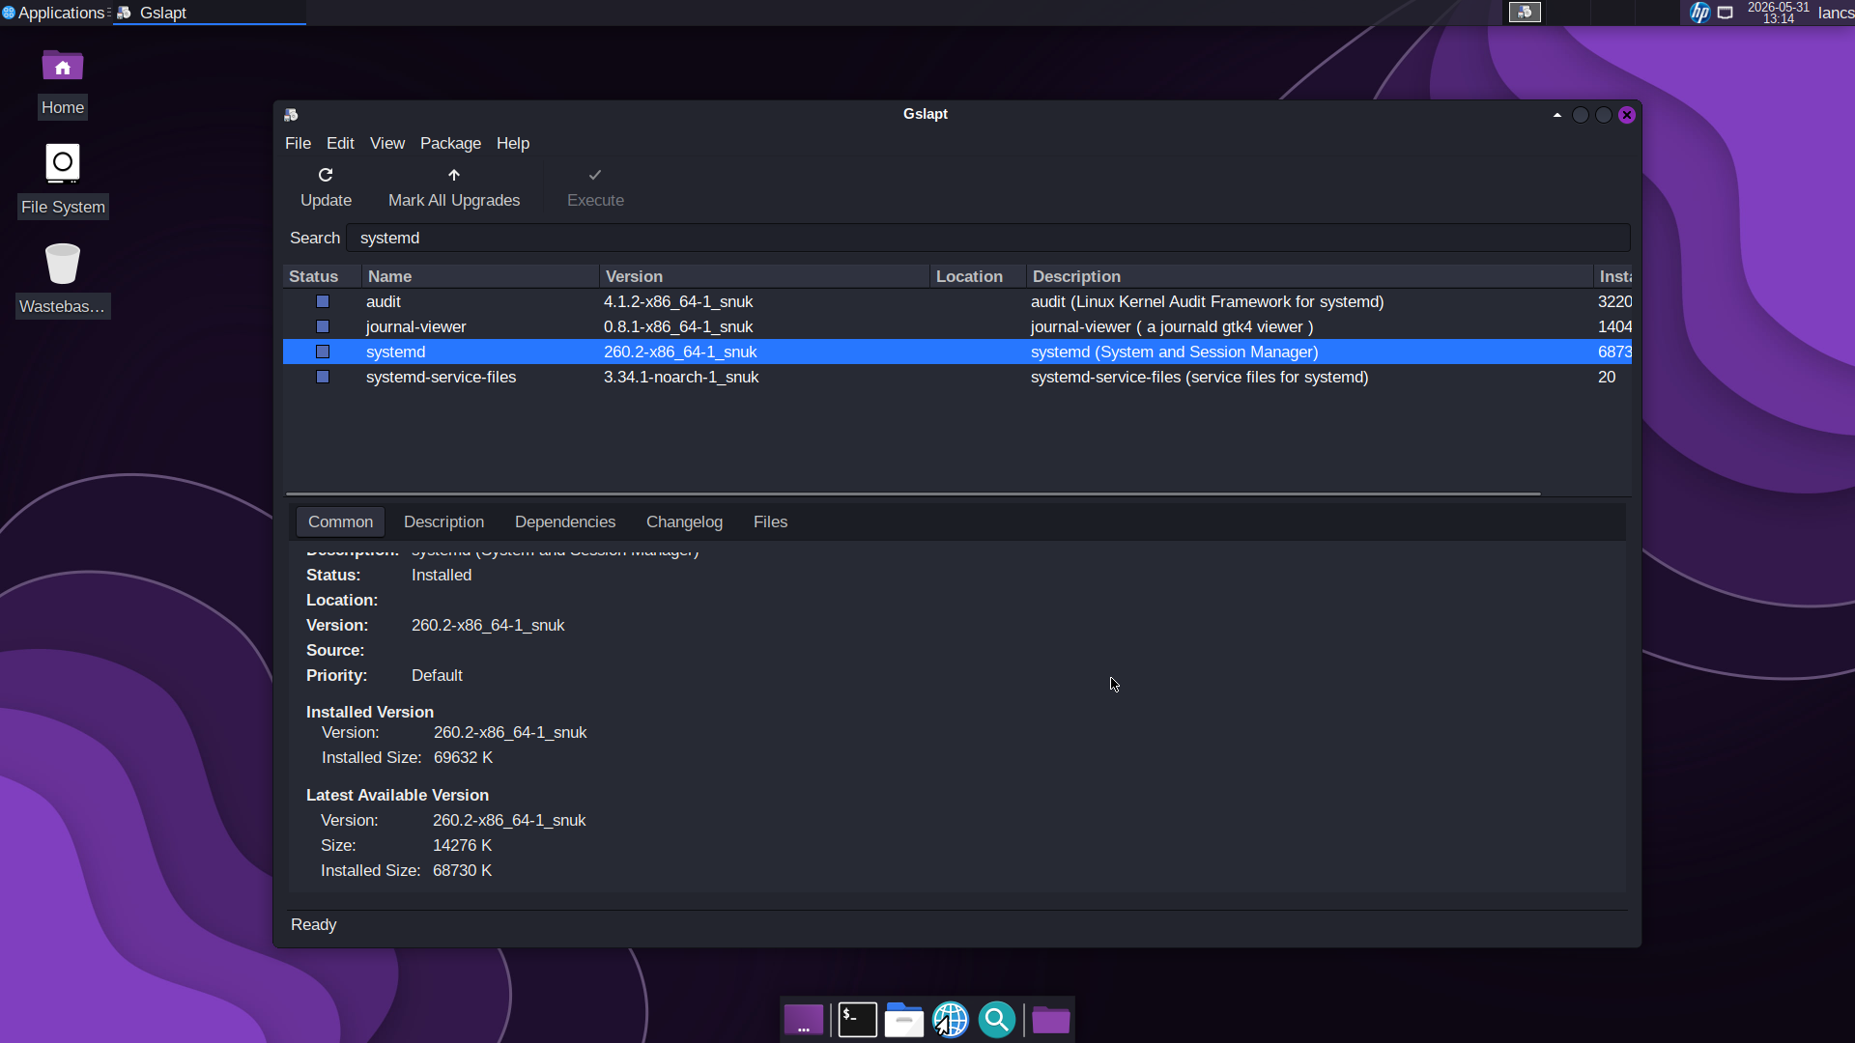Click the lancs user name in panel
This screenshot has width=1855, height=1043.
(x=1836, y=13)
